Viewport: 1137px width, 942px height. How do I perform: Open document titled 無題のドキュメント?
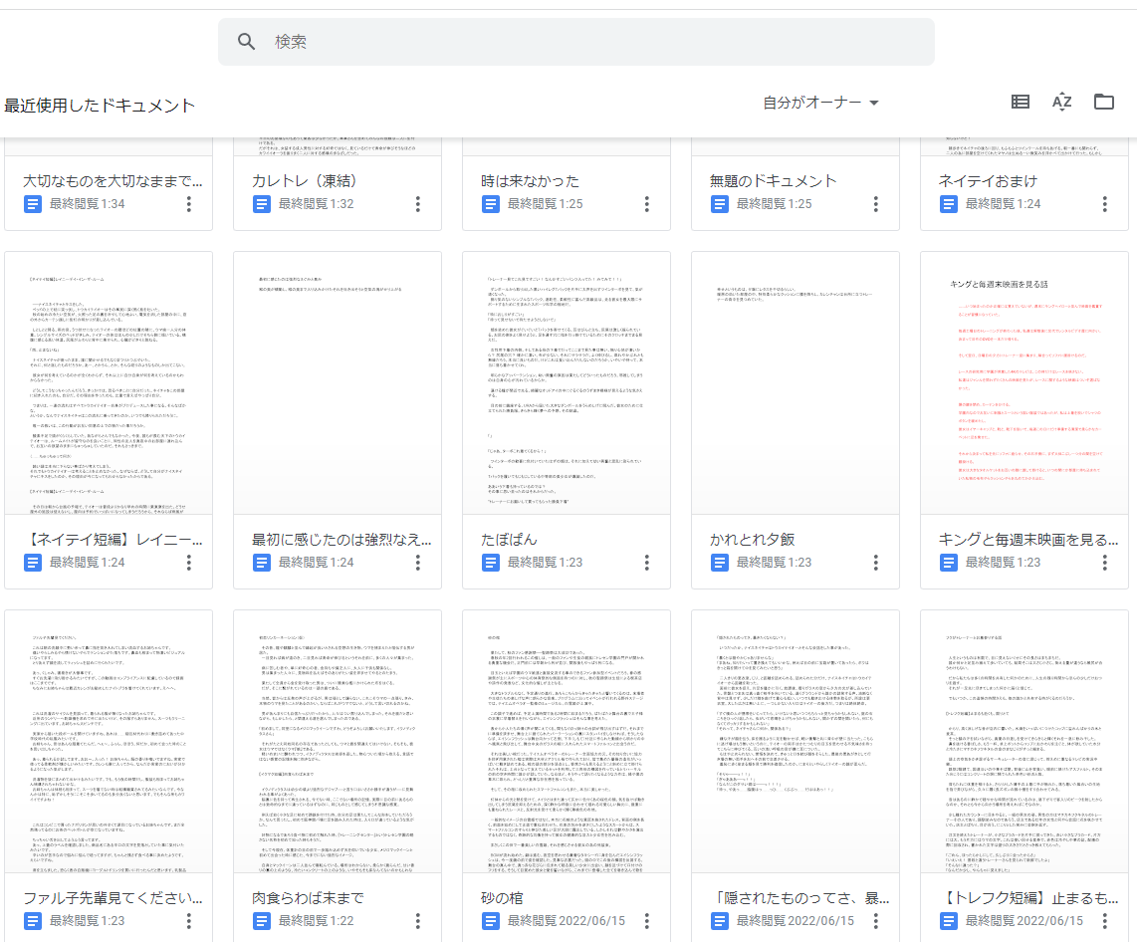pyautogui.click(x=774, y=181)
